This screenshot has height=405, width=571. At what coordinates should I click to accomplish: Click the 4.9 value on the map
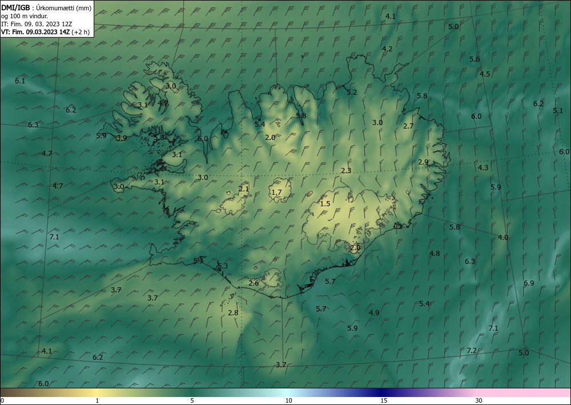tap(374, 312)
